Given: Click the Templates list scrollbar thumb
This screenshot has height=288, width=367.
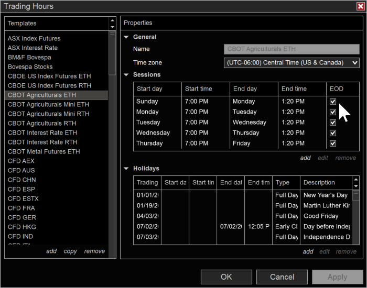Looking at the screenshot, I should tap(112, 53).
